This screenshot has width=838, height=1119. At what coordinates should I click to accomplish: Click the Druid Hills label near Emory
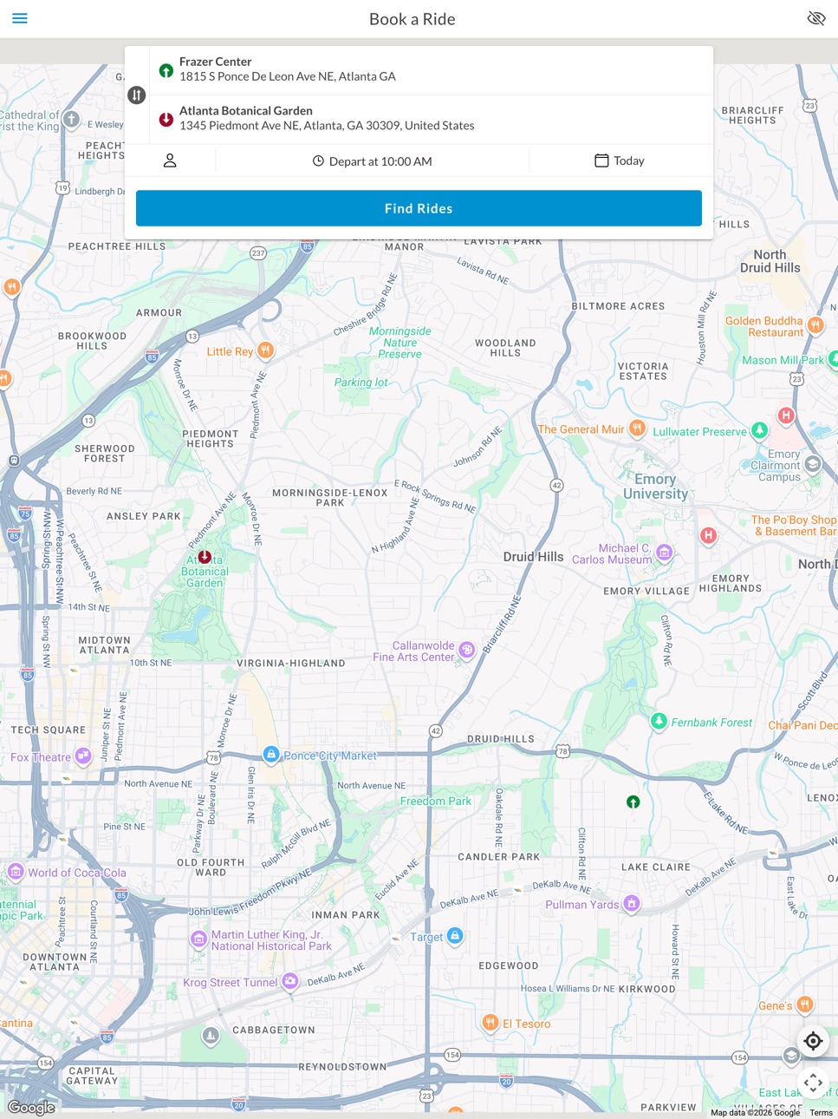coord(533,557)
